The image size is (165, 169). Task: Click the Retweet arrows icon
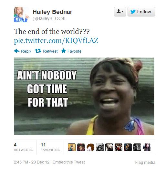[x=38, y=51]
